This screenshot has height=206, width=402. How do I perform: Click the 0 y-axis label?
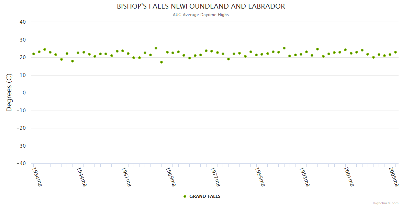24,93
